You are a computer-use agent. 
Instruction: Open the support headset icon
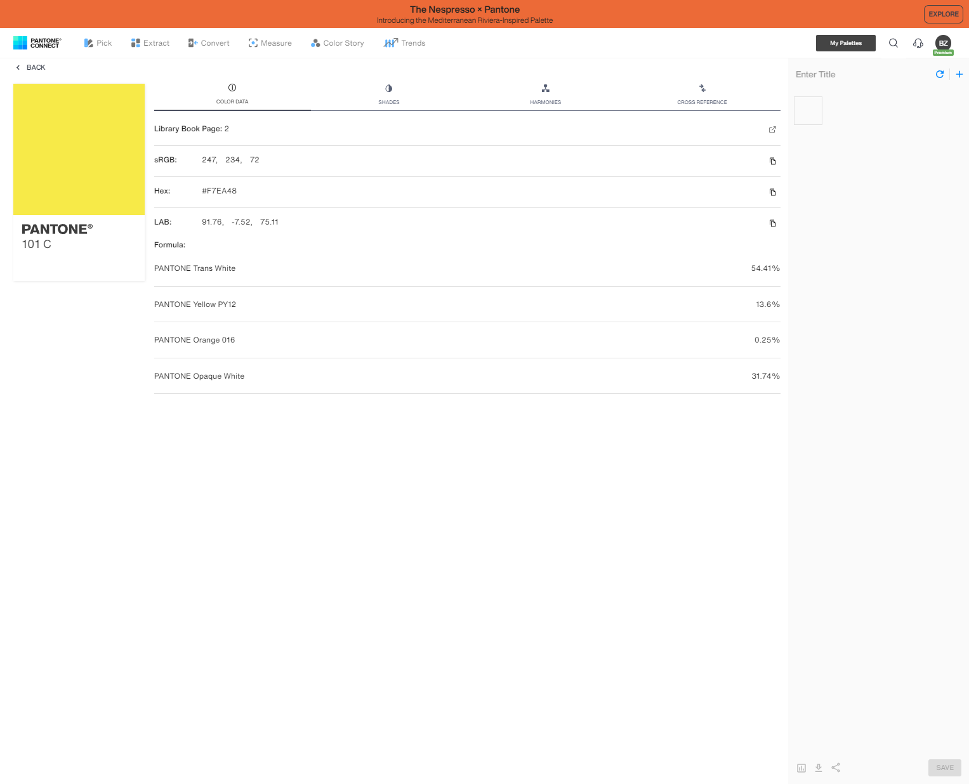click(x=918, y=43)
